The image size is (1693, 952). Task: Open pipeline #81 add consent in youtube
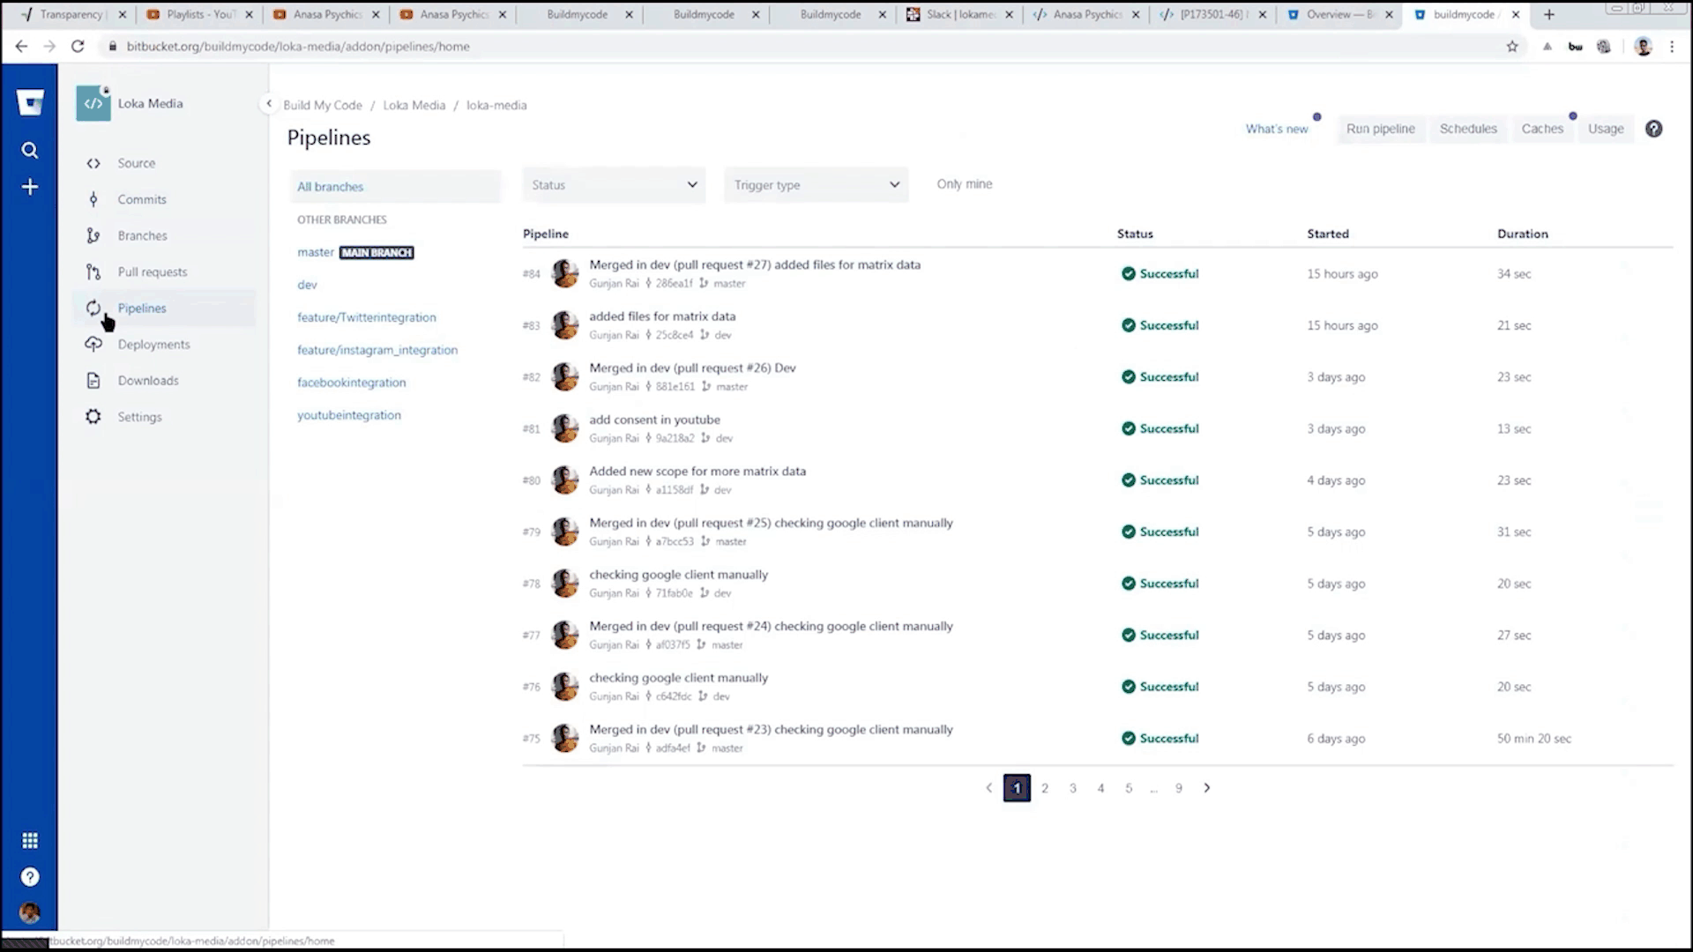coord(654,420)
